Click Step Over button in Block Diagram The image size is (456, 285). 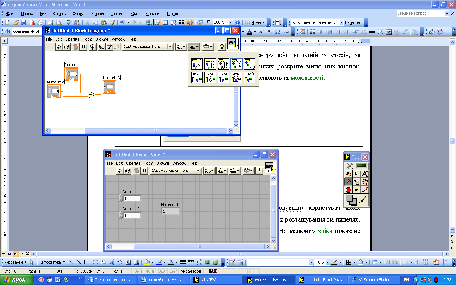(x=109, y=47)
